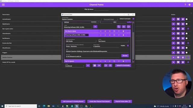Toggle Ban in game action enabled switch

188,29
